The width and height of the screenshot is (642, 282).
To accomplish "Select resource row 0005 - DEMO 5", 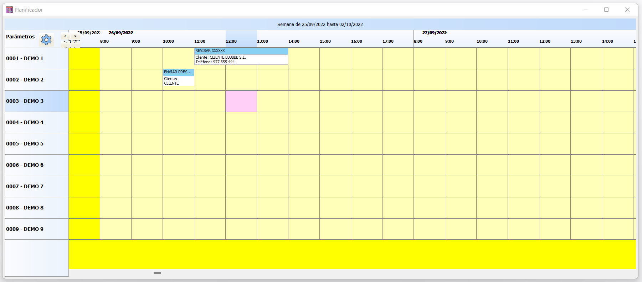I will point(36,144).
